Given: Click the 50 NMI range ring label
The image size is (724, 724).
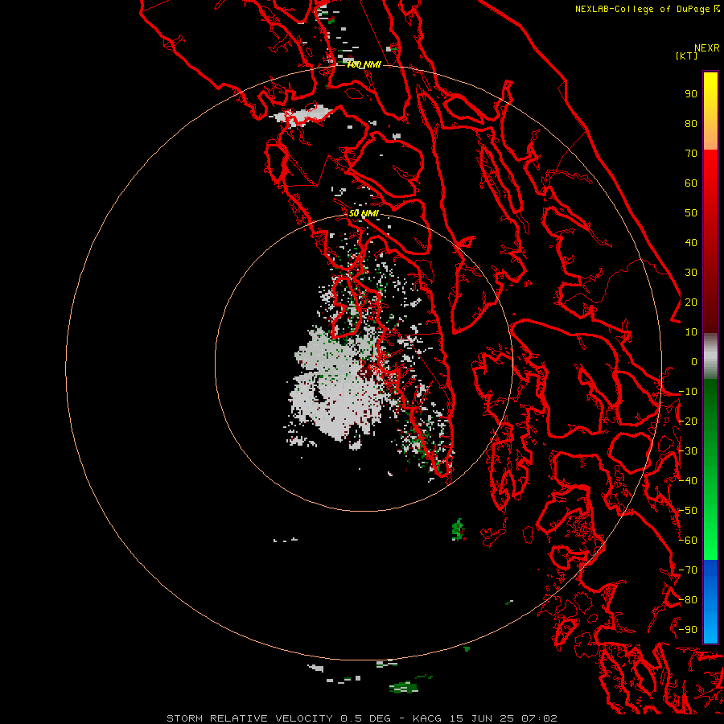Looking at the screenshot, I should point(364,213).
